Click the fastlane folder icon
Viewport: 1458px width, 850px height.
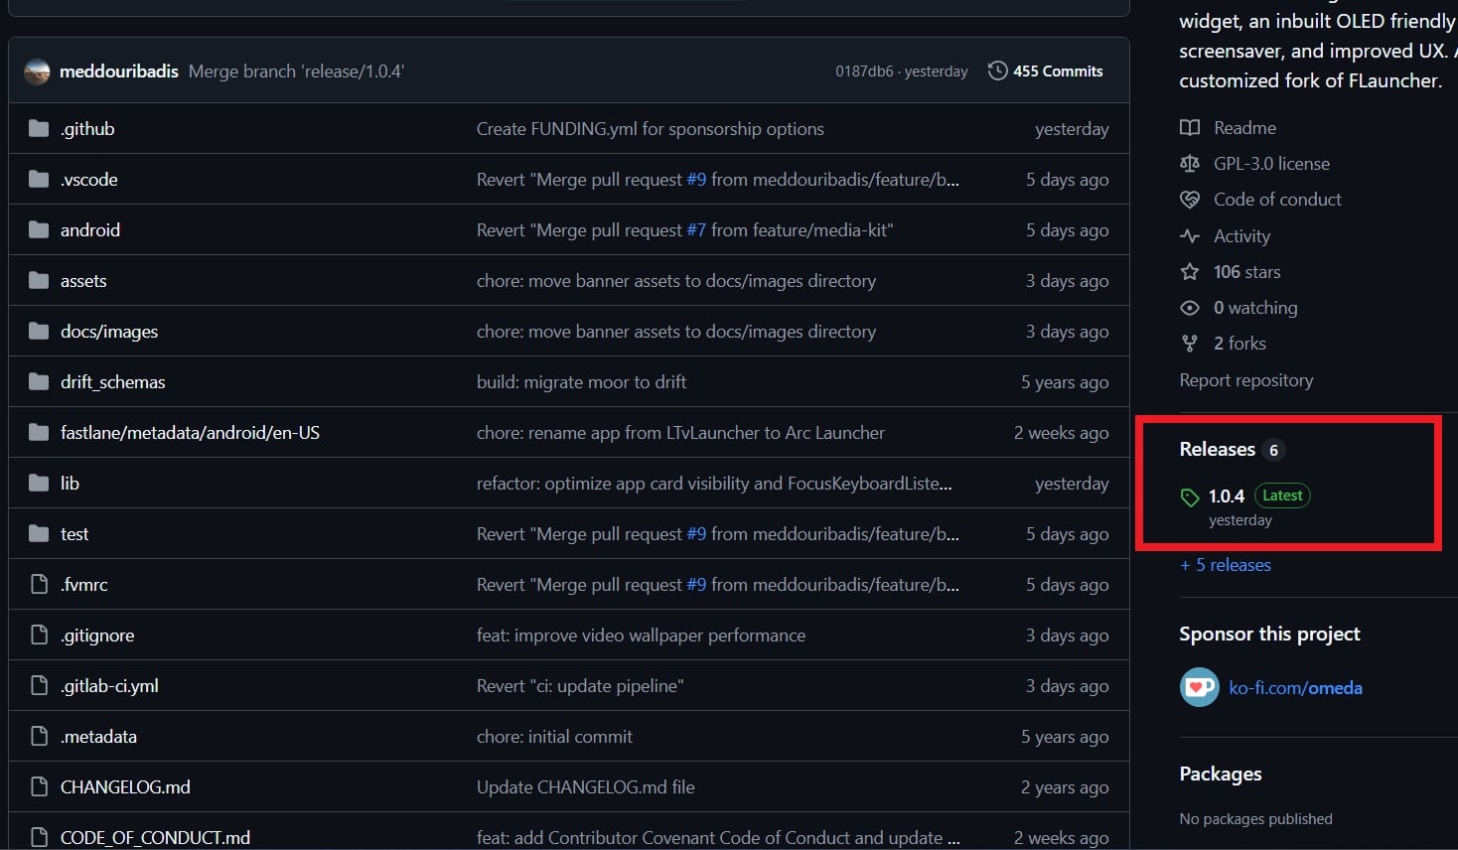[39, 433]
